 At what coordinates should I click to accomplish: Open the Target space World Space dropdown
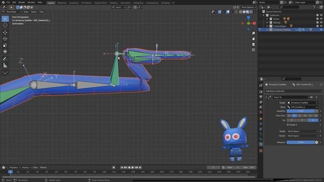click(x=303, y=131)
